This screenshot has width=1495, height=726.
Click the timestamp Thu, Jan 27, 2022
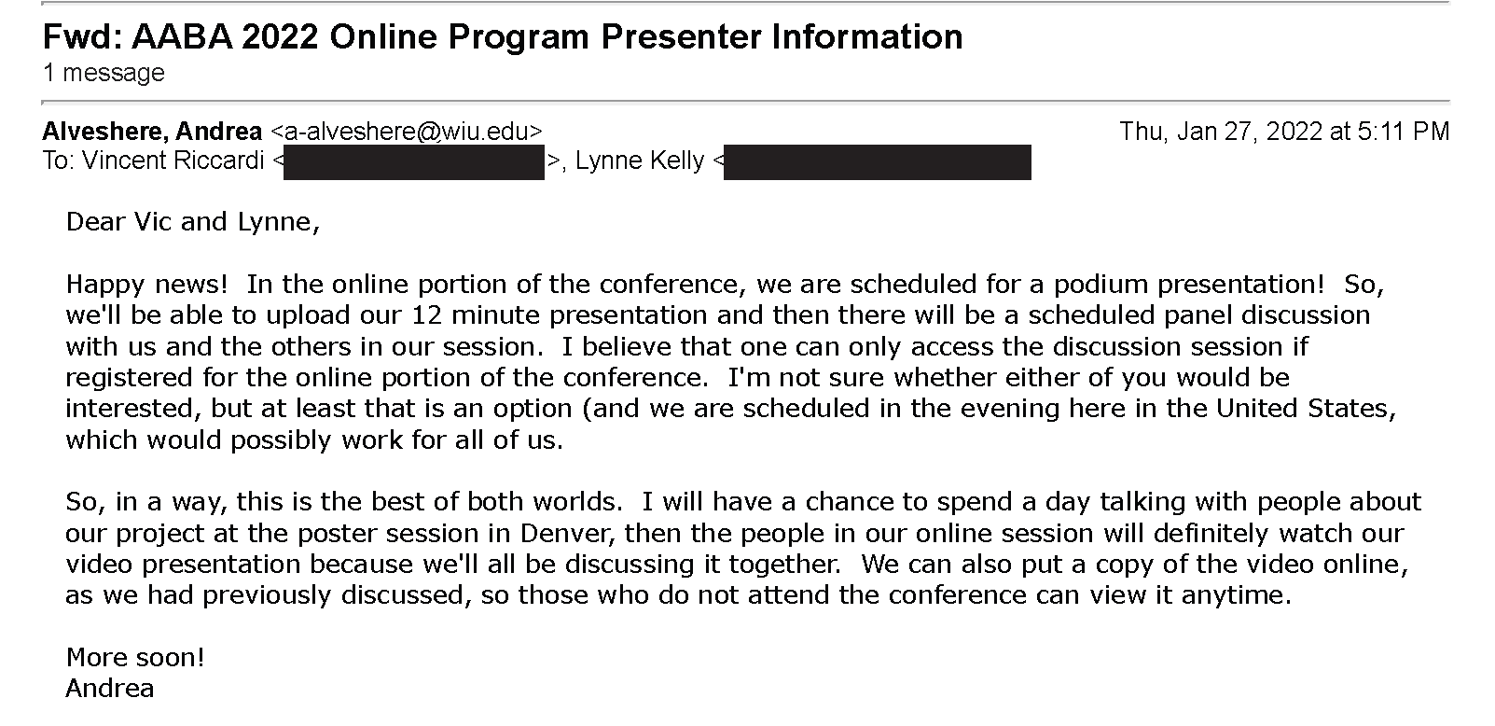[x=1284, y=131]
